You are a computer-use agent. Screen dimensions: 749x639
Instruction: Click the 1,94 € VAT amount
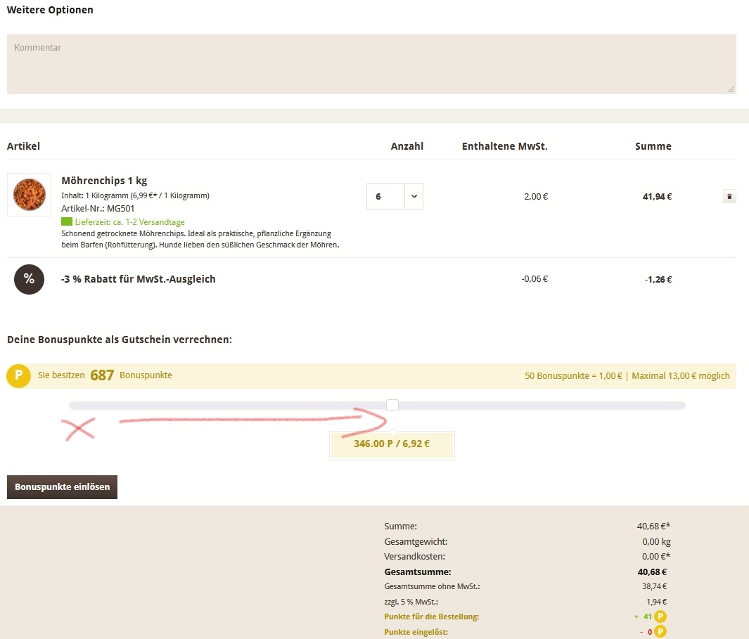657,602
